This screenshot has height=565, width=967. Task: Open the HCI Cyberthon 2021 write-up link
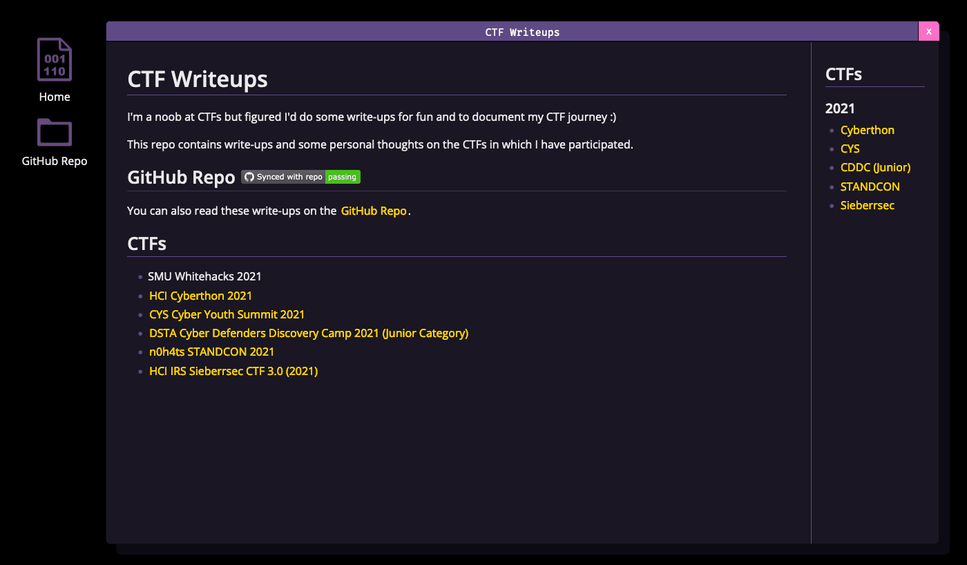(200, 296)
